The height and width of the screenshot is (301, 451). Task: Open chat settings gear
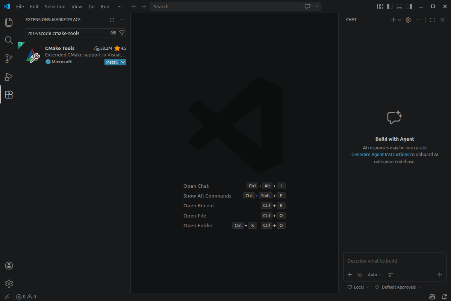pos(408,20)
